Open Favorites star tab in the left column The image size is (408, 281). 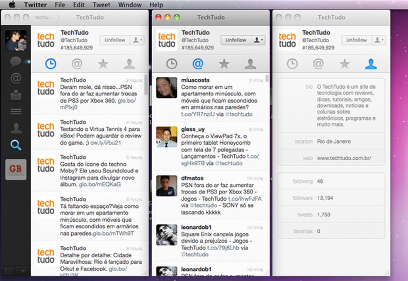pyautogui.click(x=103, y=64)
